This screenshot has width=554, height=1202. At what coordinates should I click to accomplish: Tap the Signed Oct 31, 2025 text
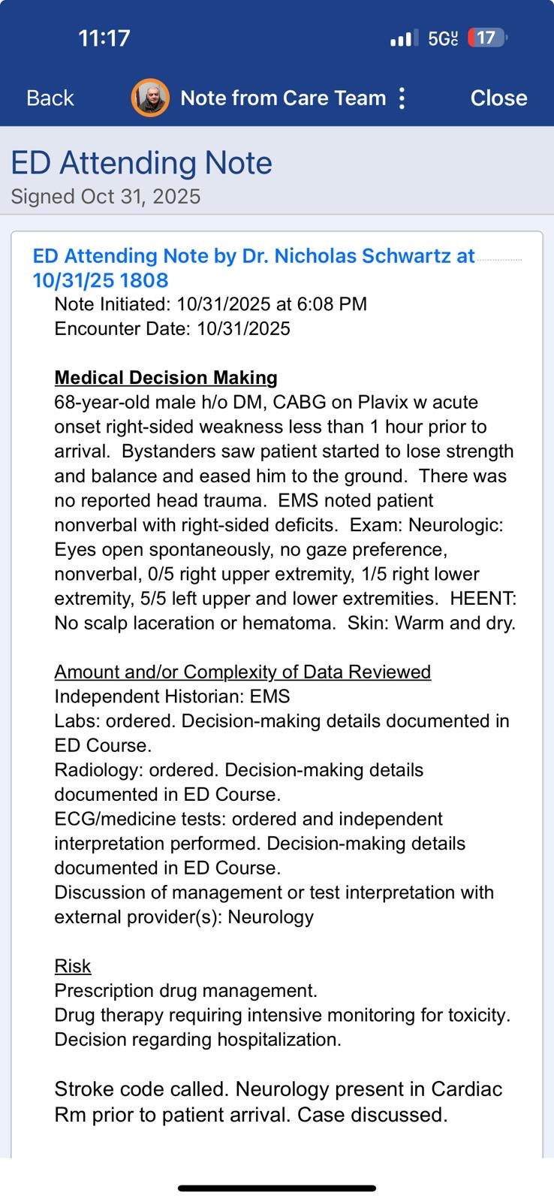(x=106, y=196)
